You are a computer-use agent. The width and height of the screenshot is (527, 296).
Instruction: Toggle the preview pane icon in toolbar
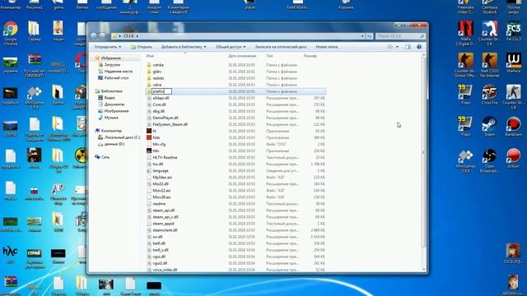pos(408,47)
